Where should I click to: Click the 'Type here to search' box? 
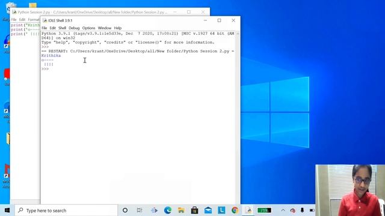pyautogui.click(x=66, y=211)
